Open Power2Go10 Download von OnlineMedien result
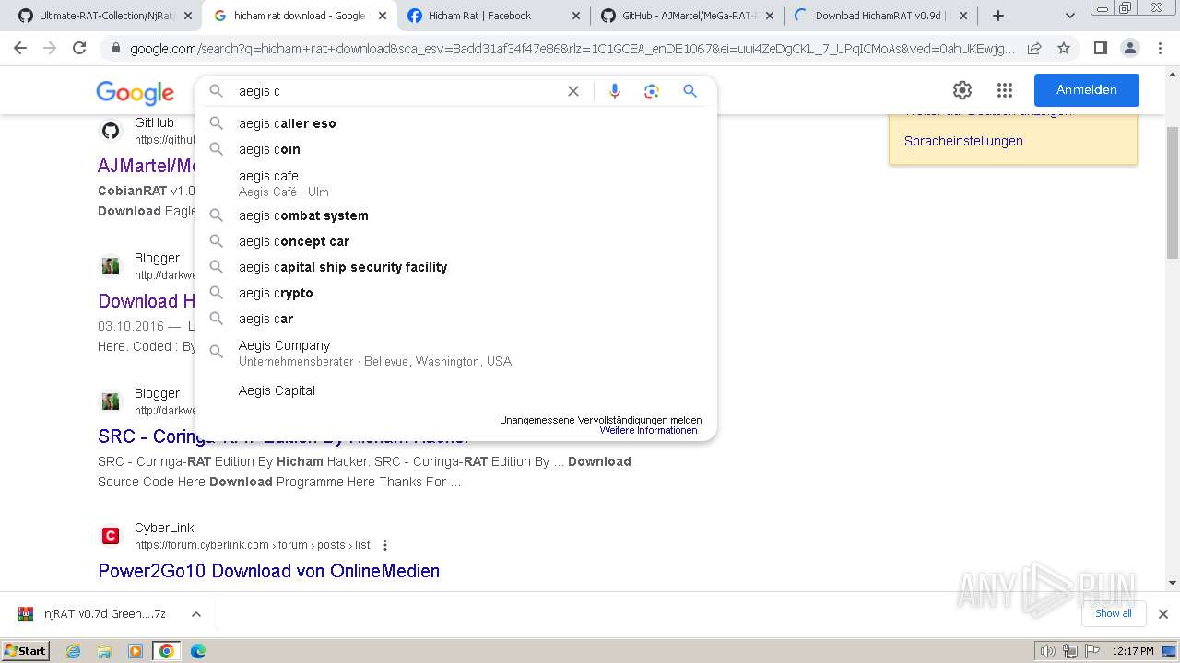1180x663 pixels. click(x=269, y=571)
